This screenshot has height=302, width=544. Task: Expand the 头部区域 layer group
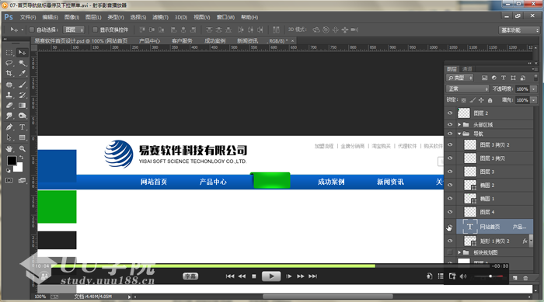click(459, 124)
